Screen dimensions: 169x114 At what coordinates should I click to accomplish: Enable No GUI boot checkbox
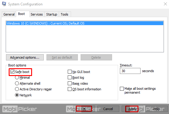click(70, 72)
